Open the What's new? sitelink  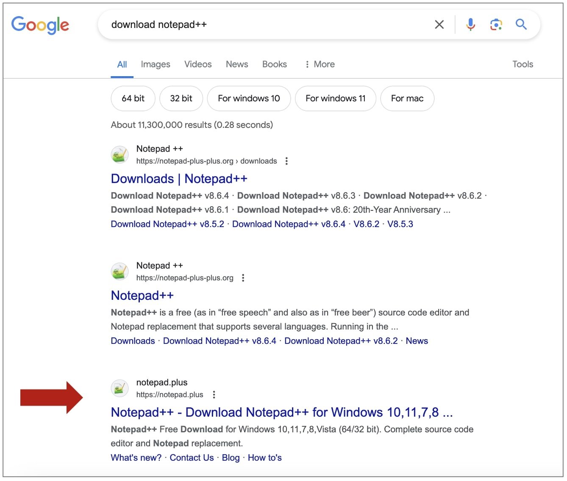[x=136, y=458]
